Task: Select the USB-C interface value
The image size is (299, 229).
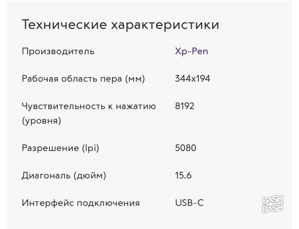Action: click(x=189, y=203)
